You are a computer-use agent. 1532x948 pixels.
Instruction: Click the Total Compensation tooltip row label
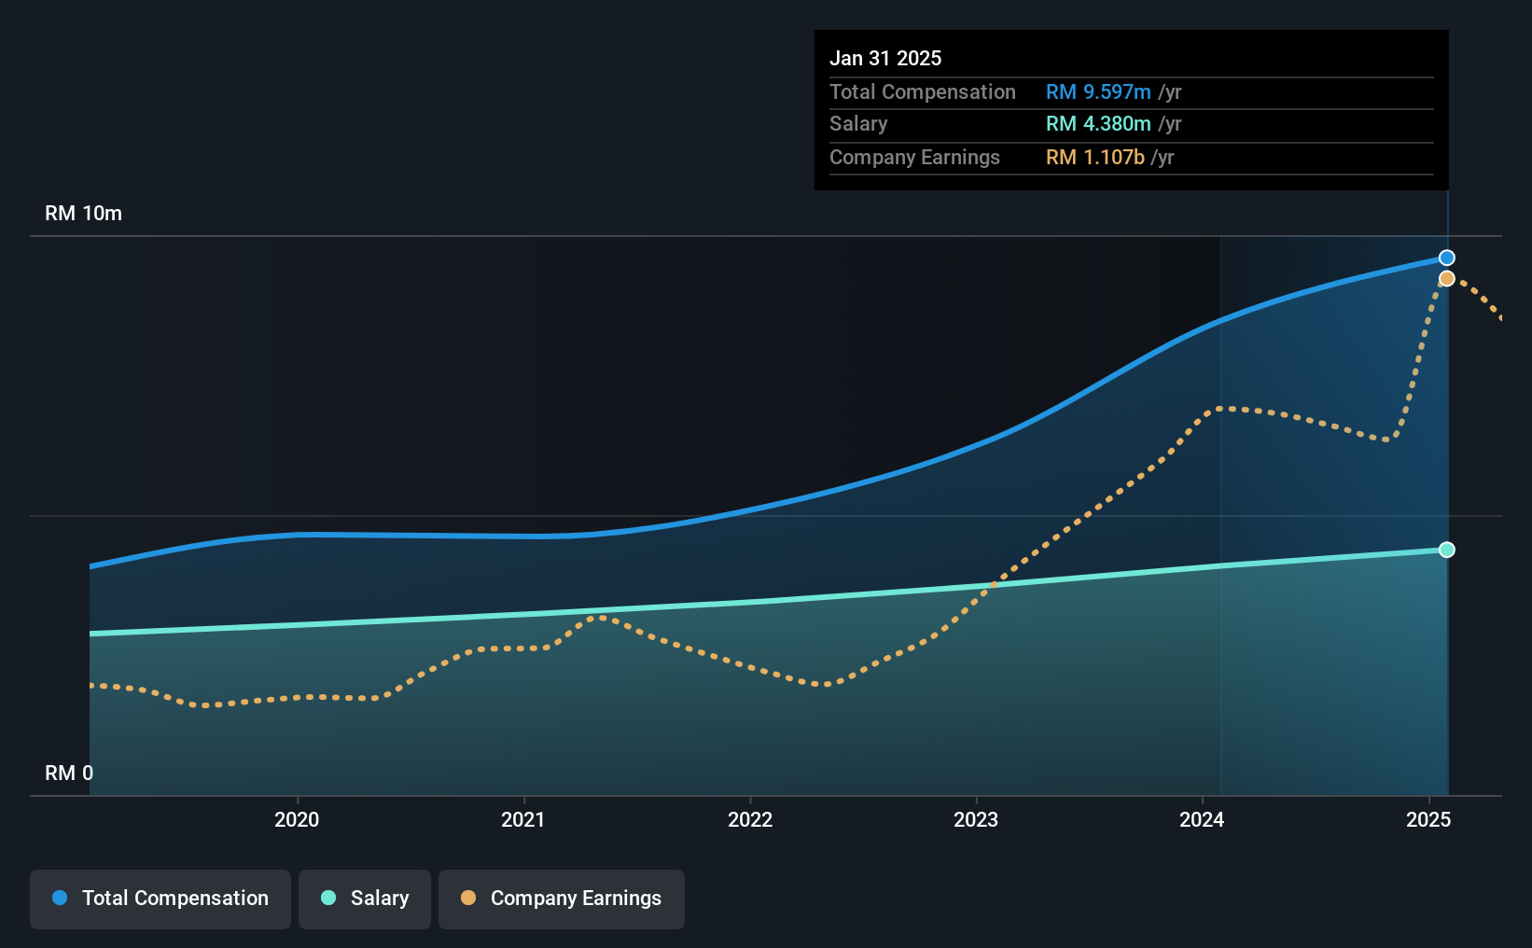coord(923,91)
